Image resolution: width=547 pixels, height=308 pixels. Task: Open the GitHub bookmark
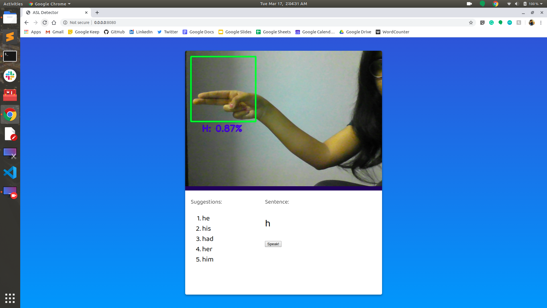[114, 32]
